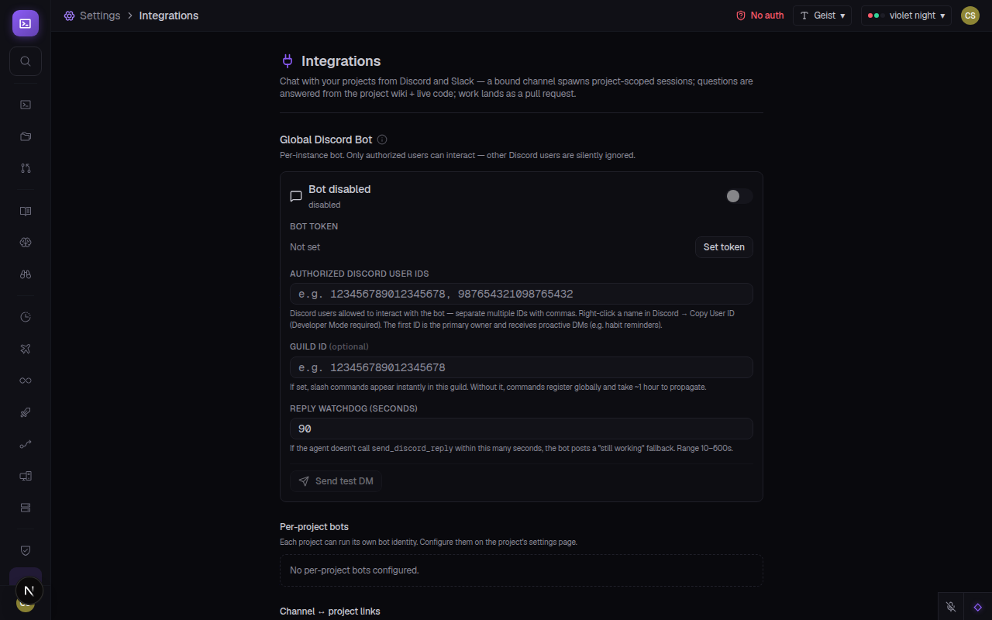This screenshot has height=620, width=992.
Task: Click the purple terminal logo icon
Action: pyautogui.click(x=26, y=23)
